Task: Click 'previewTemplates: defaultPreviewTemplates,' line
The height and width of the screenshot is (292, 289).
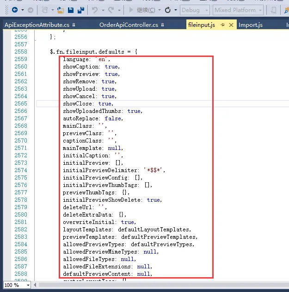Action: pyautogui.click(x=130, y=237)
